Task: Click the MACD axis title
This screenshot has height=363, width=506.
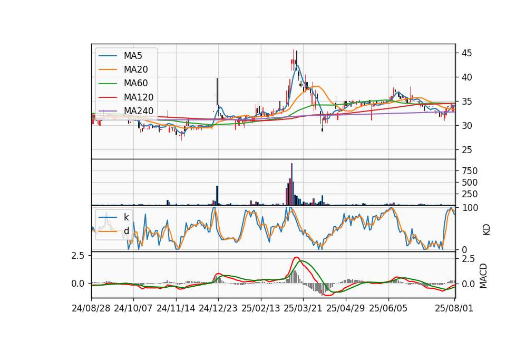Action: [483, 276]
